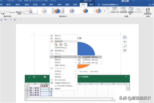This screenshot has width=154, height=103.
Task: Click Cut scissors icon in context menu
Action: pos(52,36)
